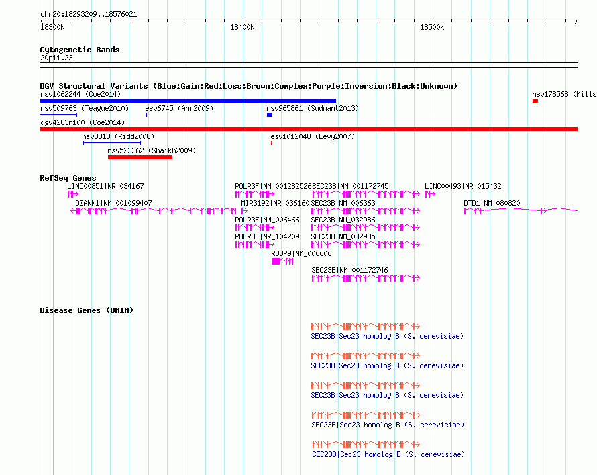597x475 pixels.
Task: Select the SEC23B NM_001172745 gene model glyph
Action: [x=366, y=194]
